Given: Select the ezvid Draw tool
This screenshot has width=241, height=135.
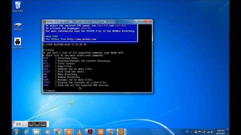Looking at the screenshot, I should (43, 124).
